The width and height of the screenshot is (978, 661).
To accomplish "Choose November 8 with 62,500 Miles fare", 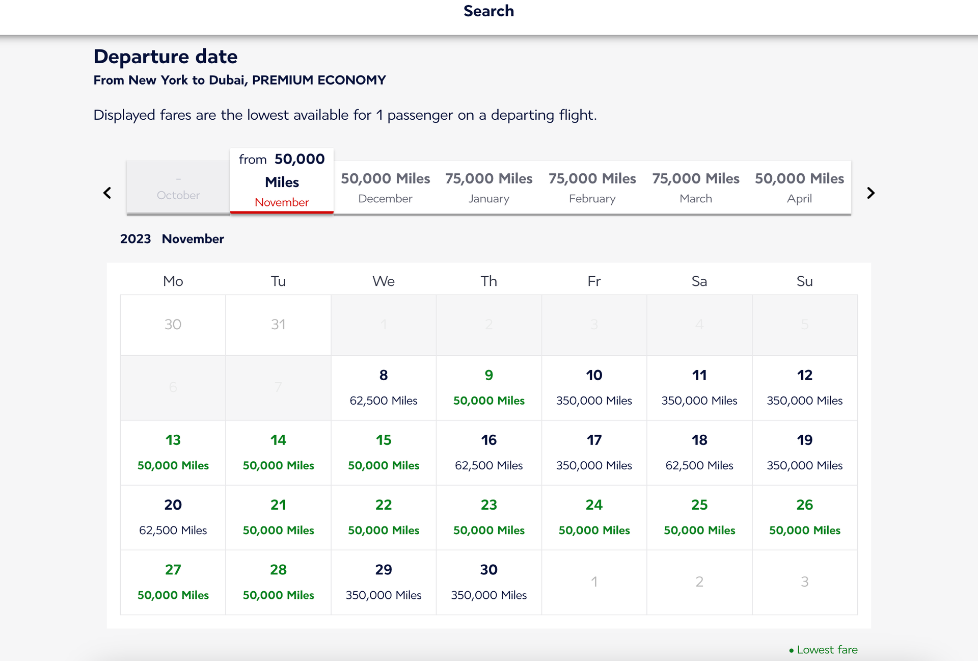I will pyautogui.click(x=383, y=388).
